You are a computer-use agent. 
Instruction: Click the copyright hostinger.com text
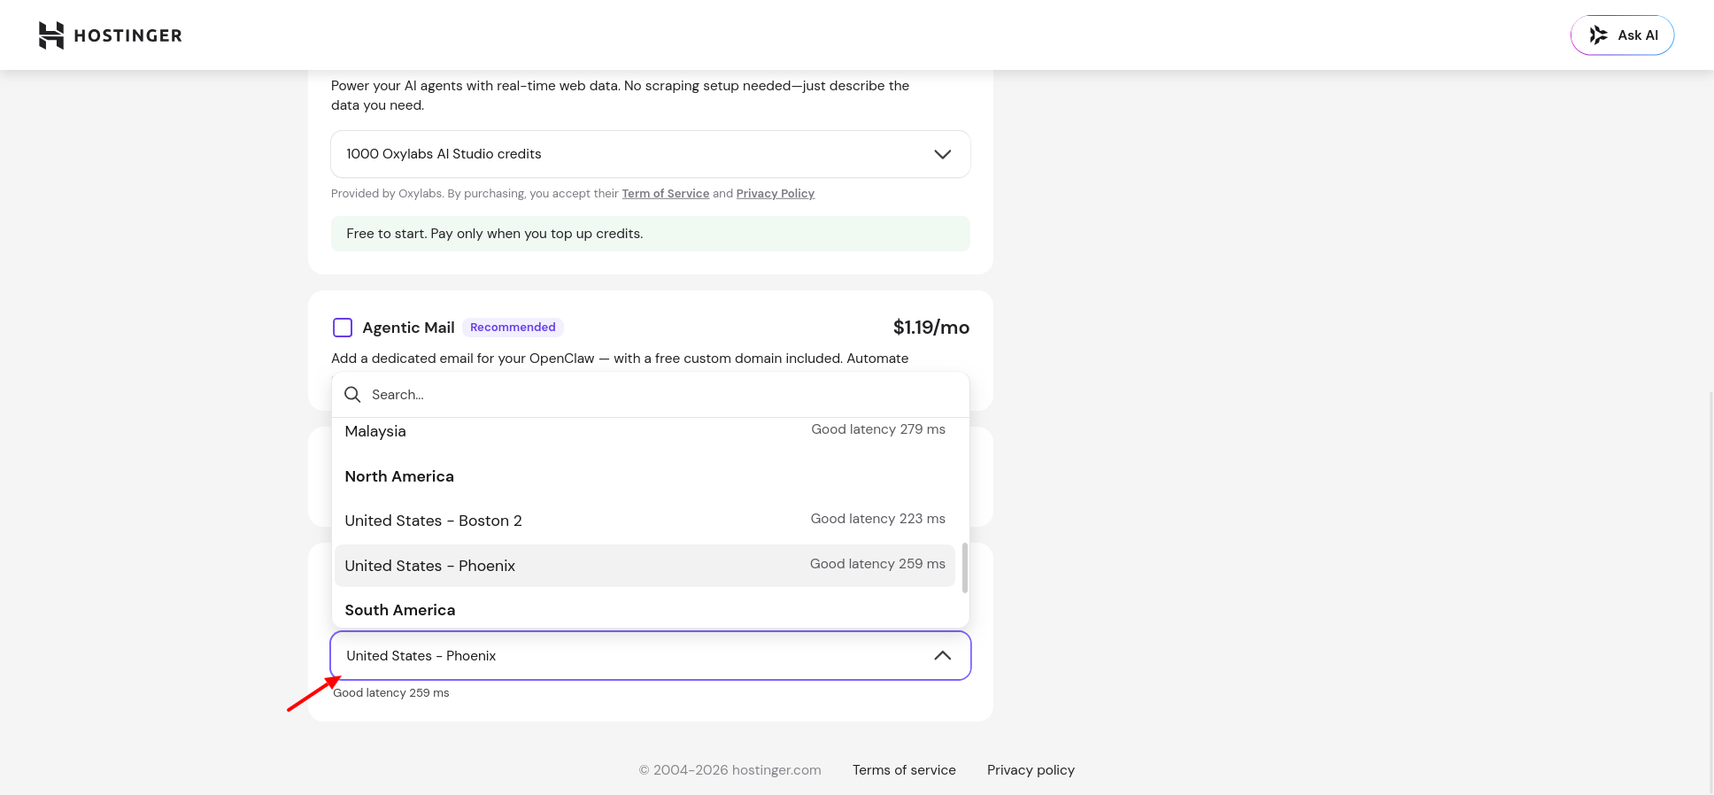[730, 770]
